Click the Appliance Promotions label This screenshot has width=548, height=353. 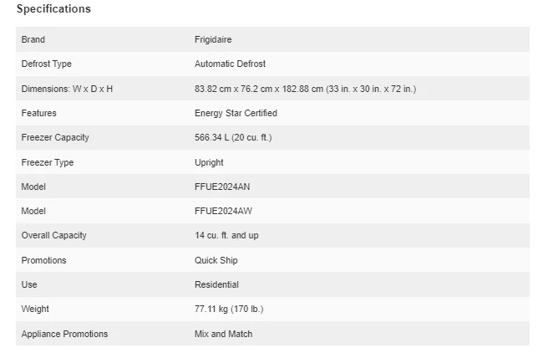[64, 334]
